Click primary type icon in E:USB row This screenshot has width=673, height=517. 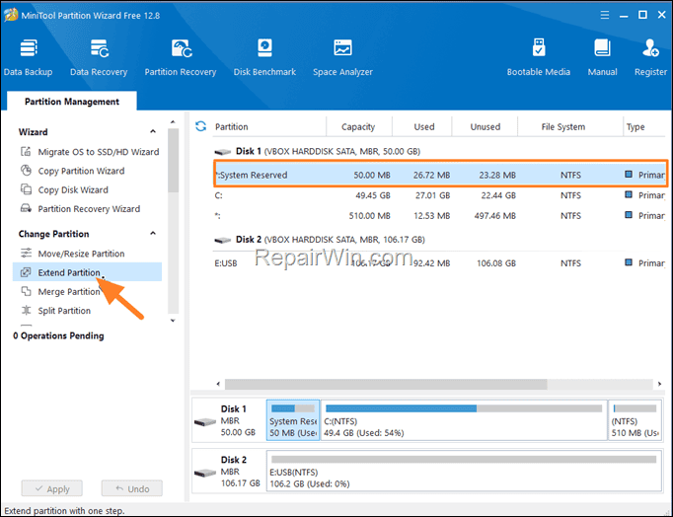629,262
